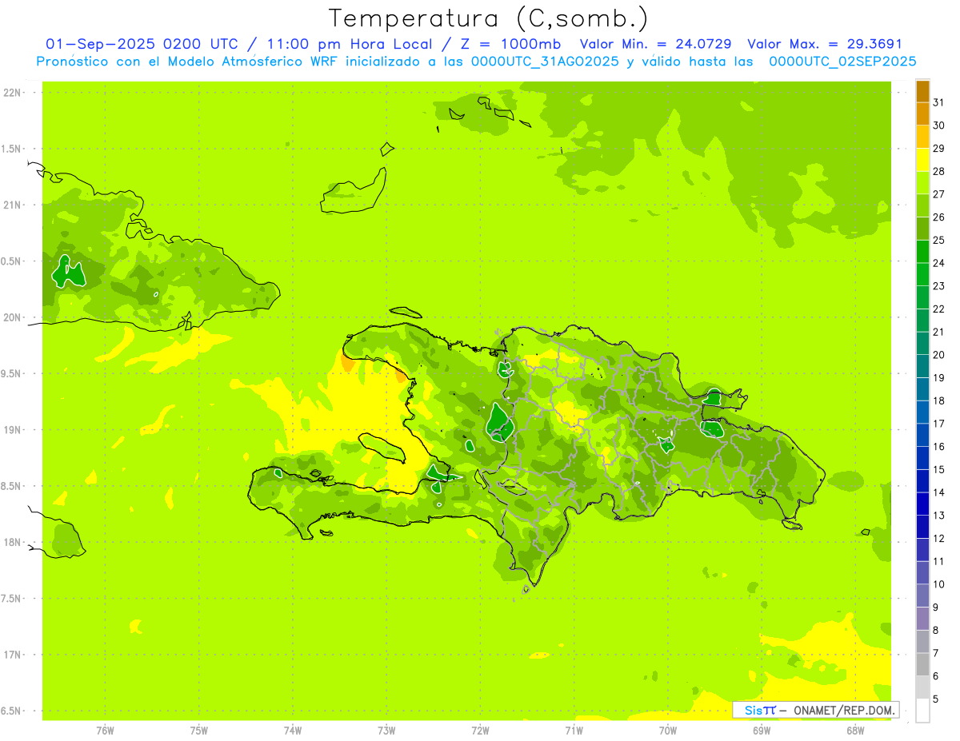Click the "17N" latitude axis label
The width and height of the screenshot is (960, 741).
point(12,655)
